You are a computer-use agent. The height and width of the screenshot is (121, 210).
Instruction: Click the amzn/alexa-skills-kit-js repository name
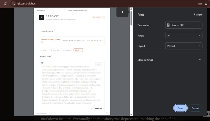[51, 41]
